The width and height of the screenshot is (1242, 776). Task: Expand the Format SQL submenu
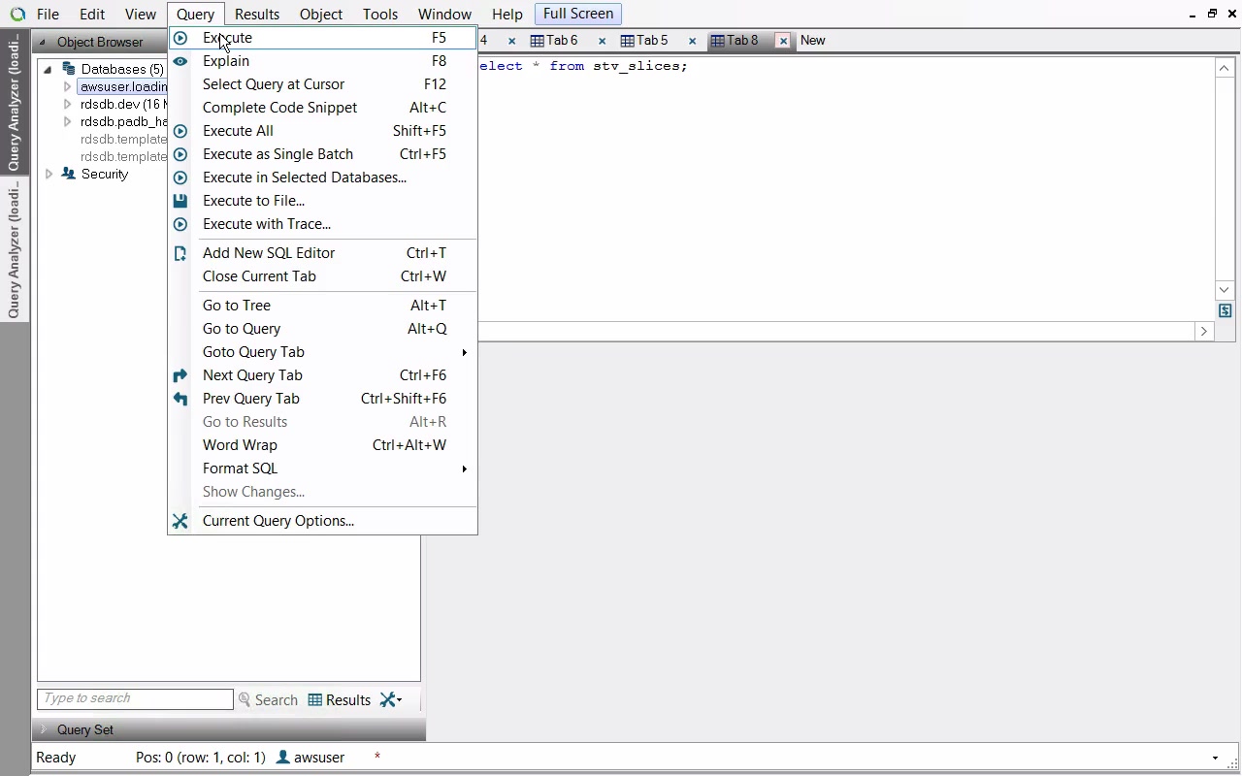323,469
